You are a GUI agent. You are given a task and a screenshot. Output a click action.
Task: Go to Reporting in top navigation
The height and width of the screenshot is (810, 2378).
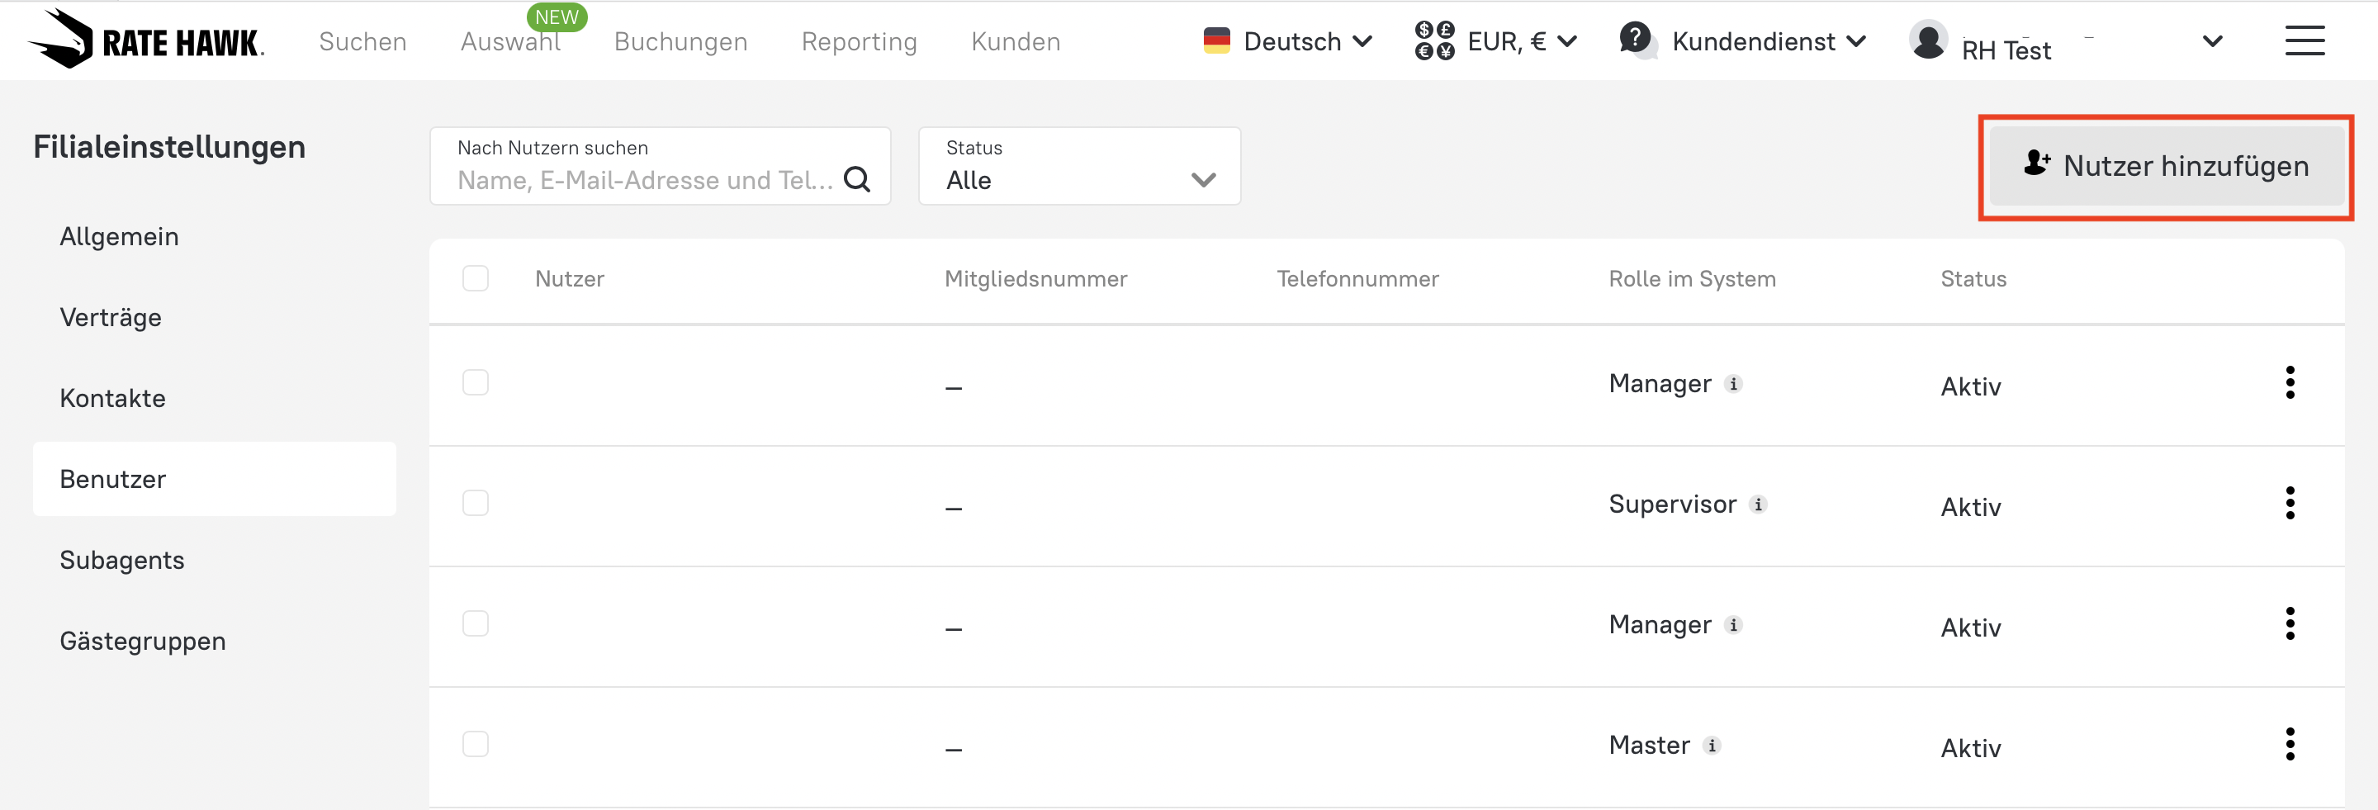[859, 41]
